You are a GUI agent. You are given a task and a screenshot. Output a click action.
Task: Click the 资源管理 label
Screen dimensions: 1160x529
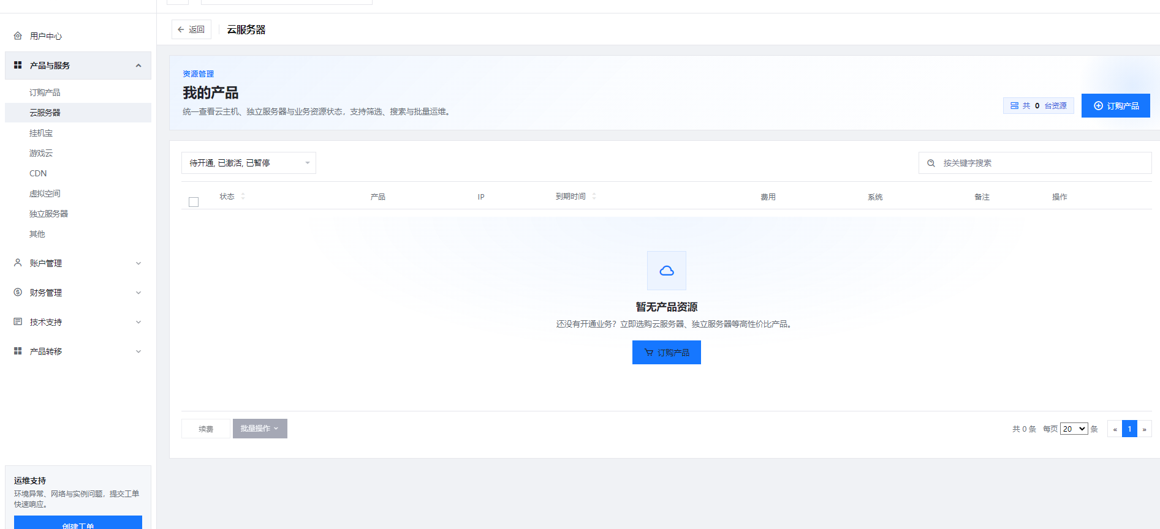click(x=199, y=74)
